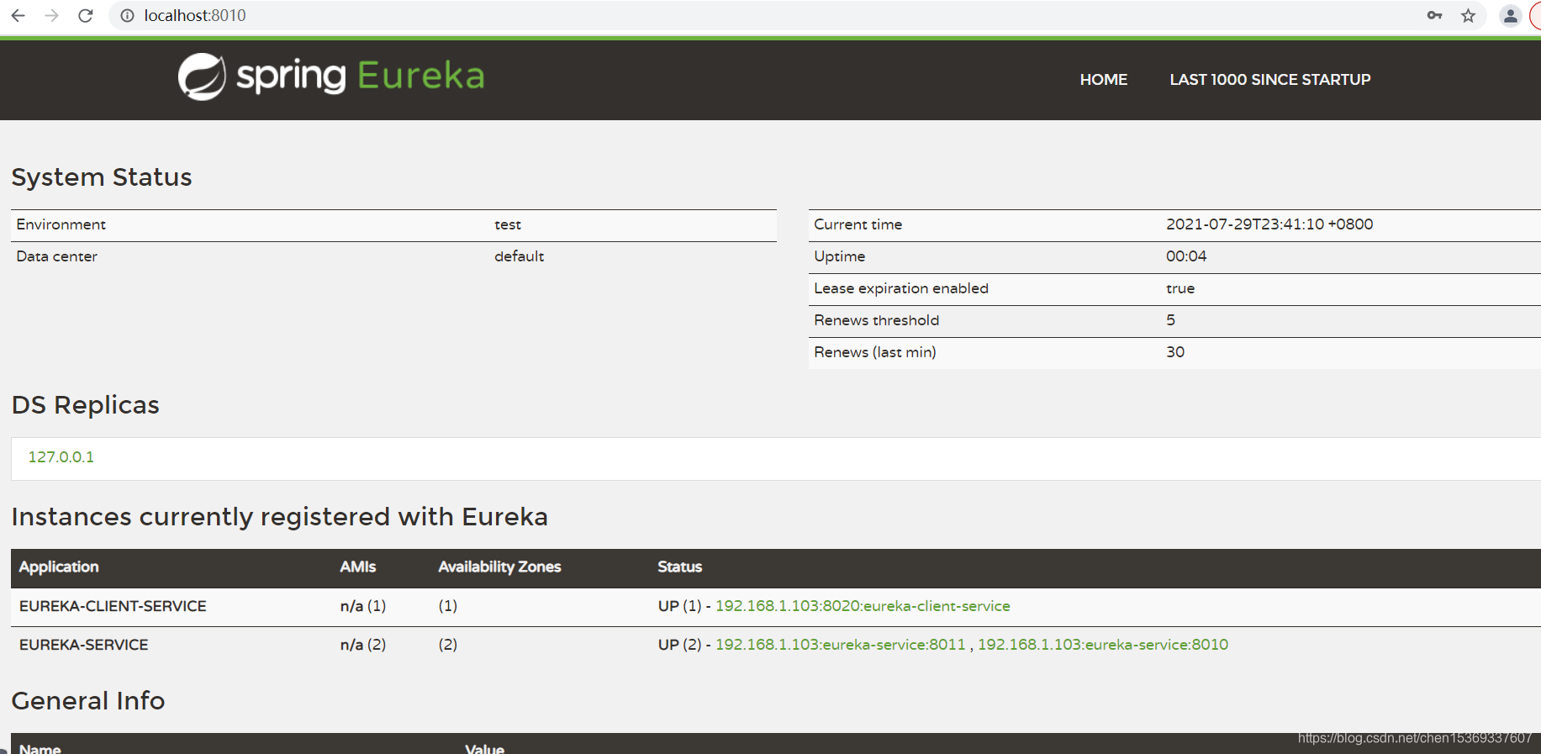Click the Name column header in General Info
Image resolution: width=1541 pixels, height=754 pixels.
pyautogui.click(x=40, y=748)
